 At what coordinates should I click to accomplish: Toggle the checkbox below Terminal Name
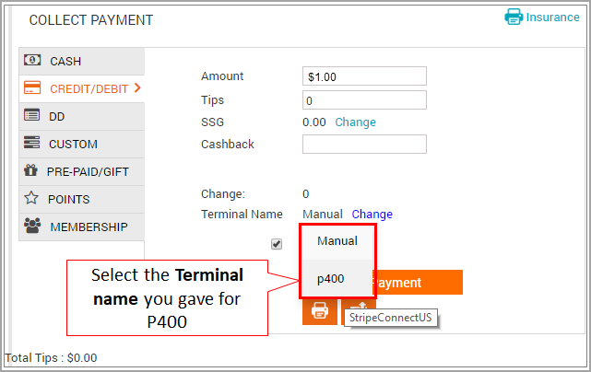(277, 244)
